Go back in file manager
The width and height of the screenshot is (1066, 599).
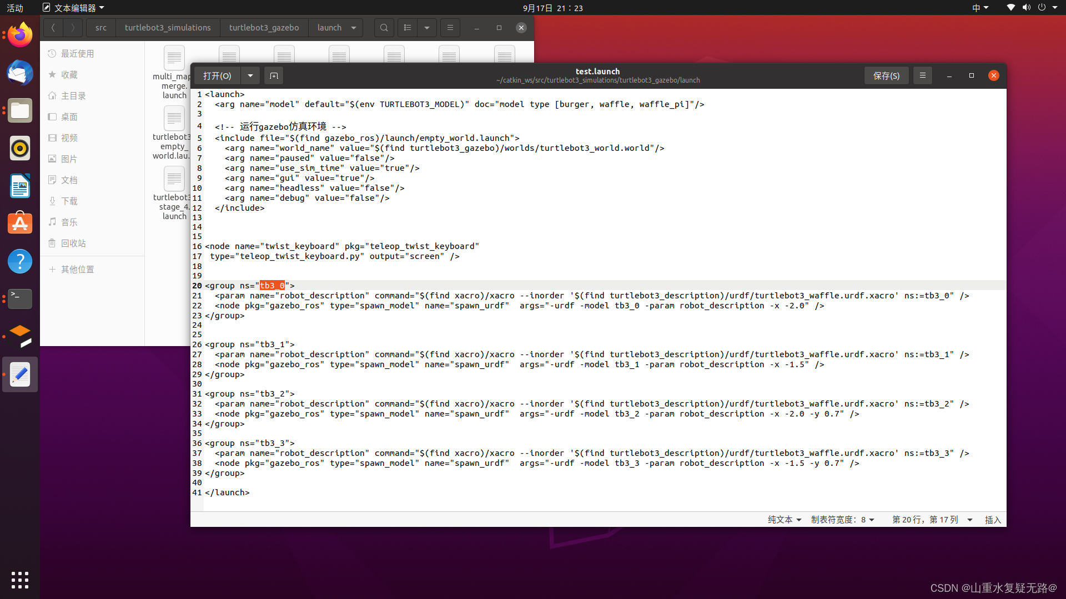coord(53,28)
